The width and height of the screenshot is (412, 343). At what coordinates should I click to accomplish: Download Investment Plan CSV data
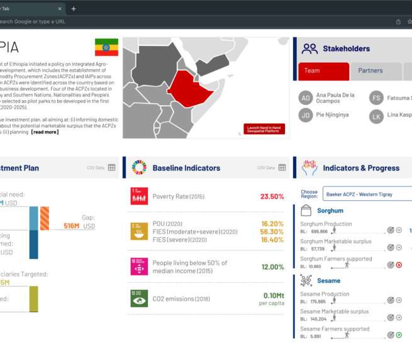click(x=111, y=168)
